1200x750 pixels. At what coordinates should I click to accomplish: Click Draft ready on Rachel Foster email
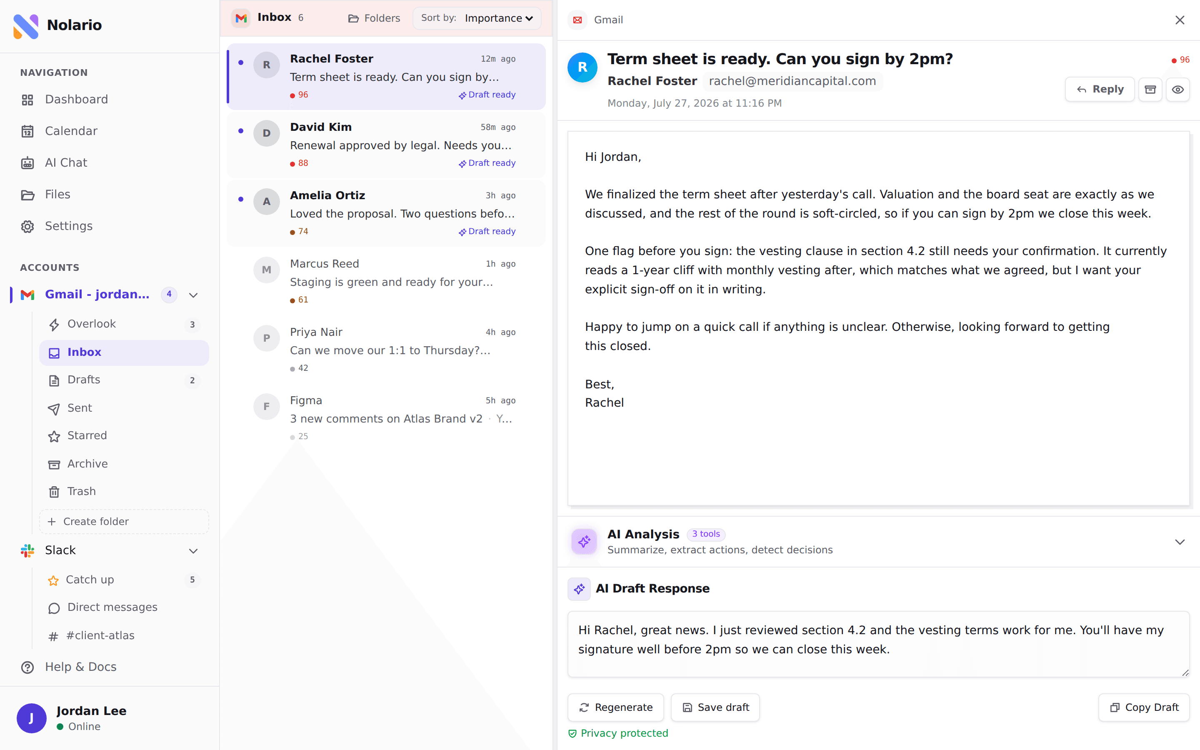[487, 95]
